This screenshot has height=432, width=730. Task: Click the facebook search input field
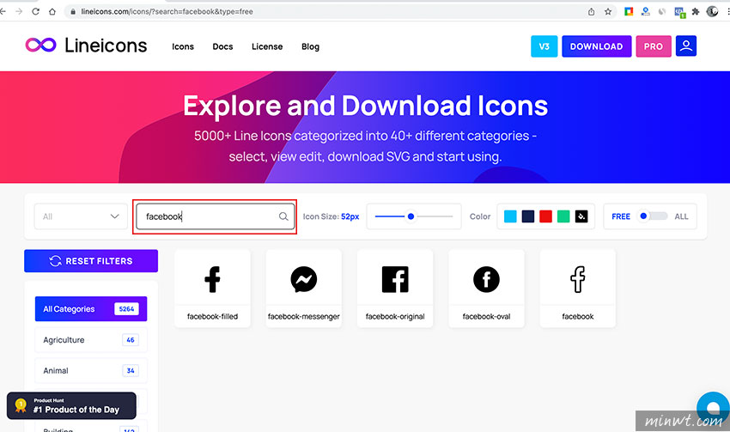point(215,216)
